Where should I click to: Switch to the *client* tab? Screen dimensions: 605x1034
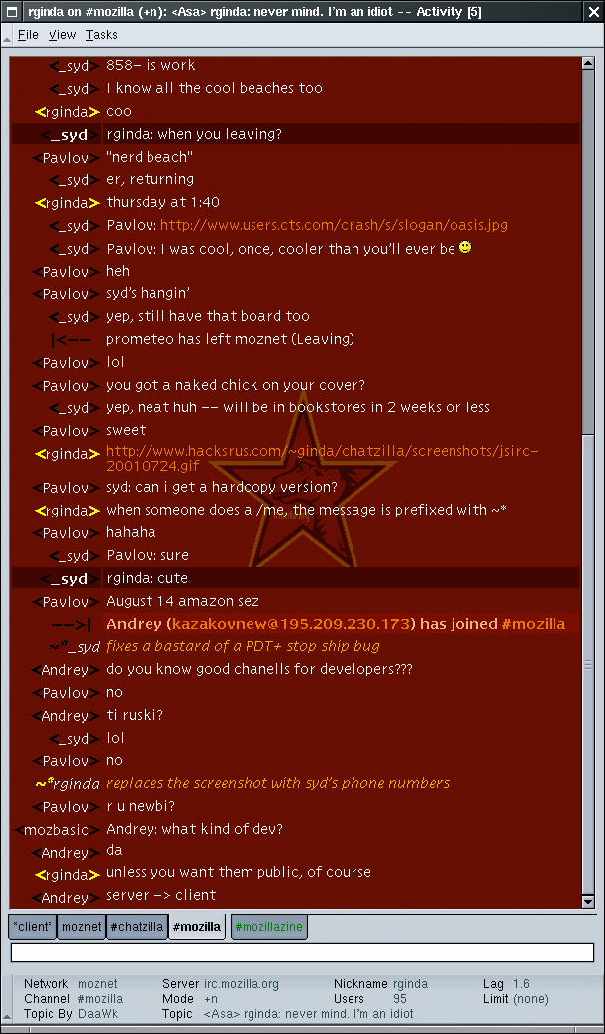(x=33, y=927)
